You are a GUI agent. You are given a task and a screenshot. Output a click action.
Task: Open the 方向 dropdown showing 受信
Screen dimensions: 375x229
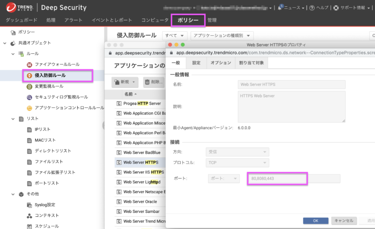[x=237, y=152]
